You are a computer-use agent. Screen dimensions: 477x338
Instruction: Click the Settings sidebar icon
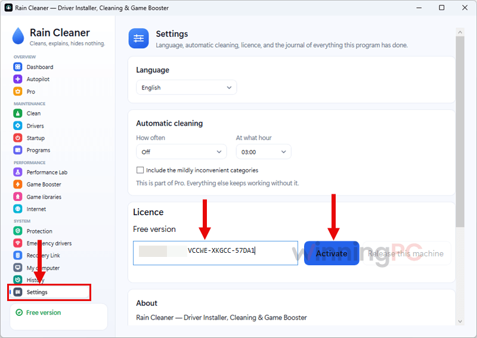(x=18, y=292)
